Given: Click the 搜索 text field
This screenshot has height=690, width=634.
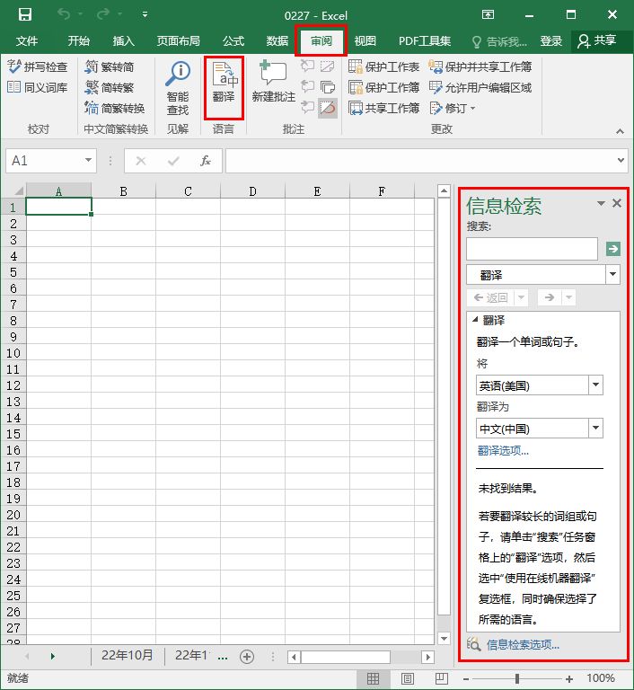Looking at the screenshot, I should pos(532,249).
